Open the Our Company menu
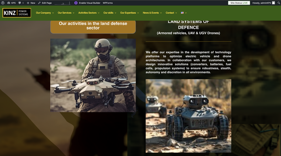This screenshot has width=281, height=156. click(43, 13)
